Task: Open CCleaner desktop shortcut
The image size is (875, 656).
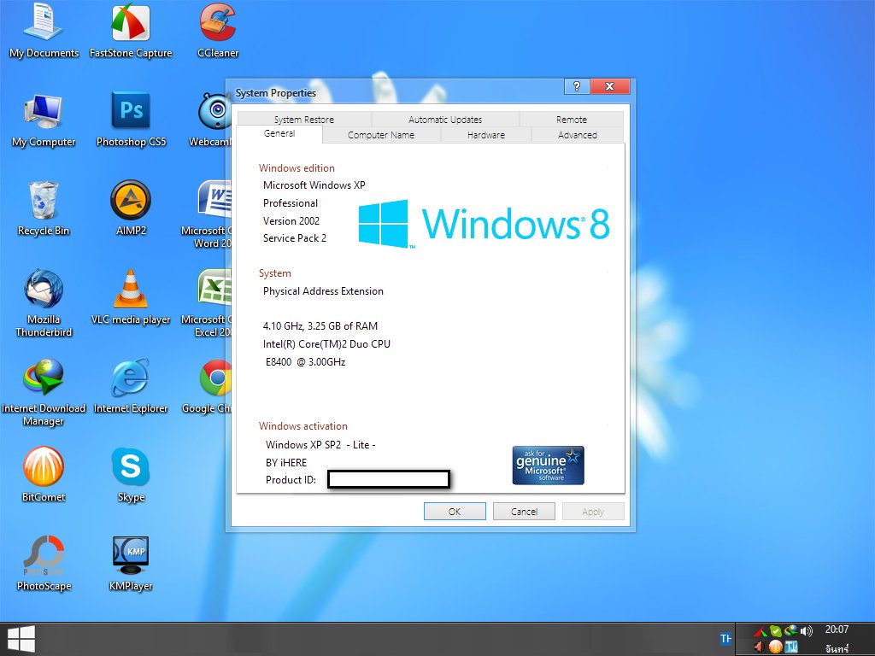Action: [218, 31]
